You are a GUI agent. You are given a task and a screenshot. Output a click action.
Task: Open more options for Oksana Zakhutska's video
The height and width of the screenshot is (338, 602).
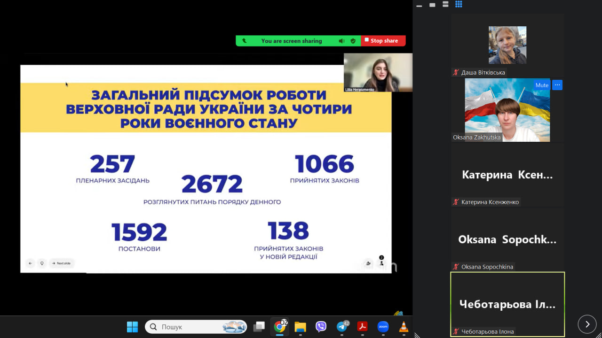click(x=557, y=85)
